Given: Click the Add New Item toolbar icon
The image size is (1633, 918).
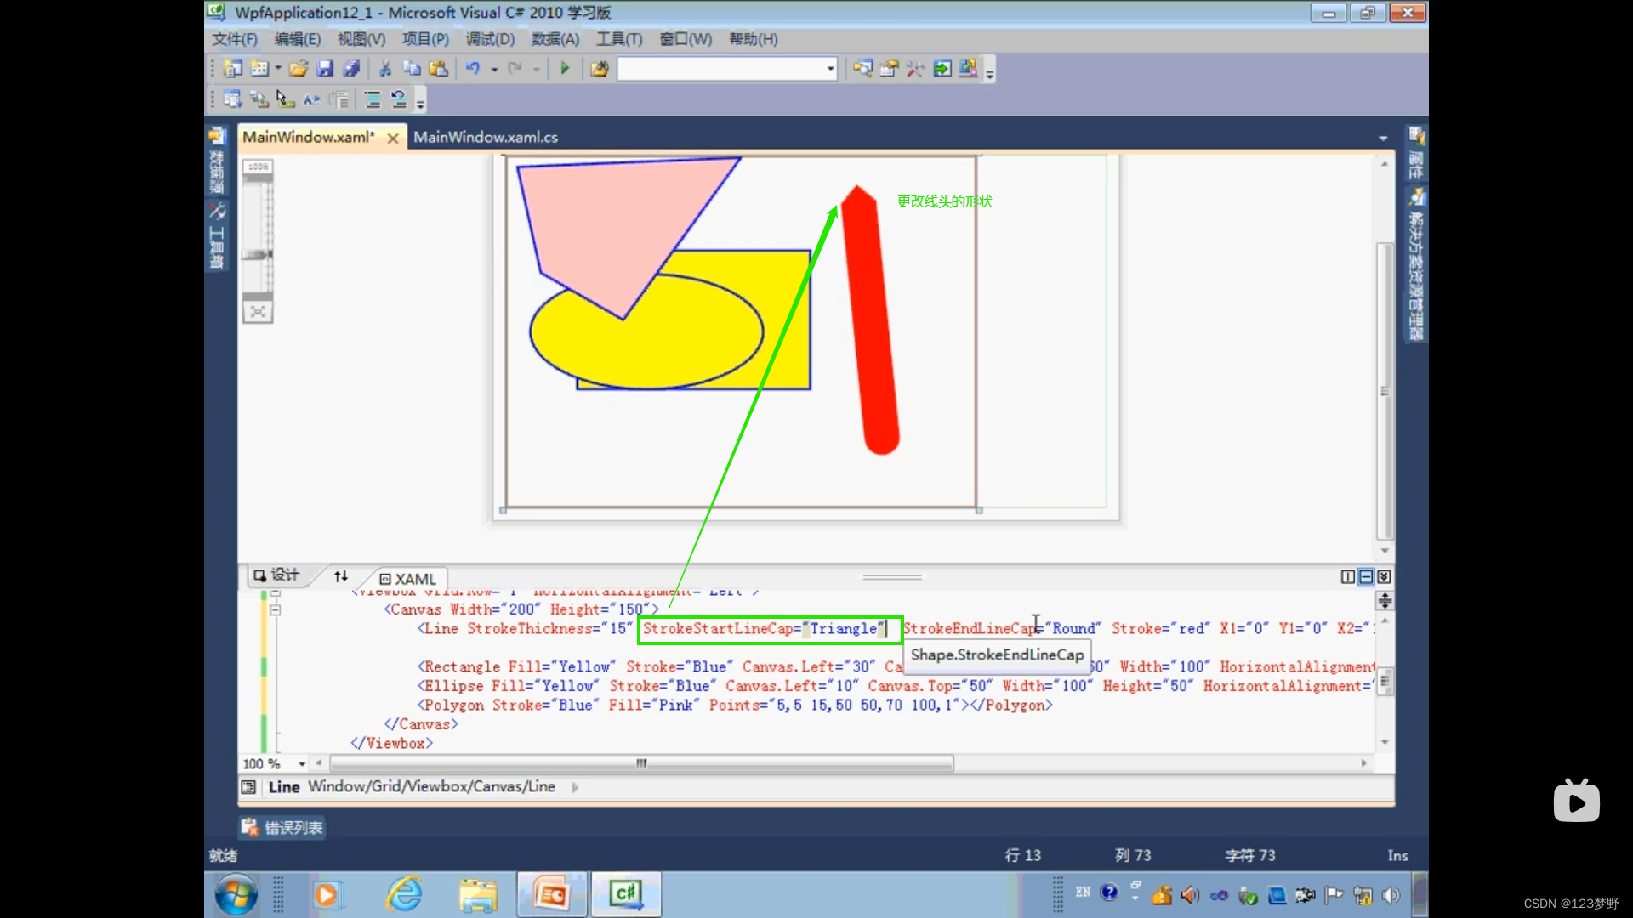Looking at the screenshot, I should (259, 69).
